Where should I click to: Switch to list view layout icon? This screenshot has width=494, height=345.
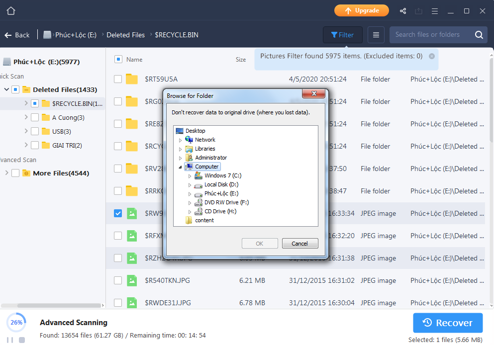(376, 35)
